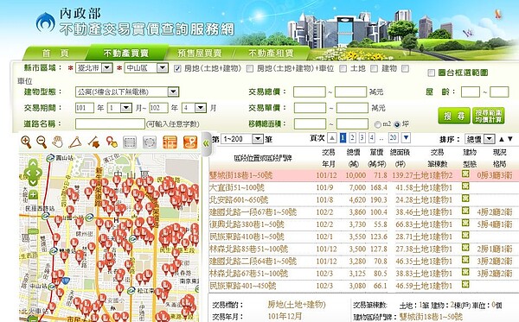
Task: Click the rectangle selection map tool
Action: click(130, 142)
